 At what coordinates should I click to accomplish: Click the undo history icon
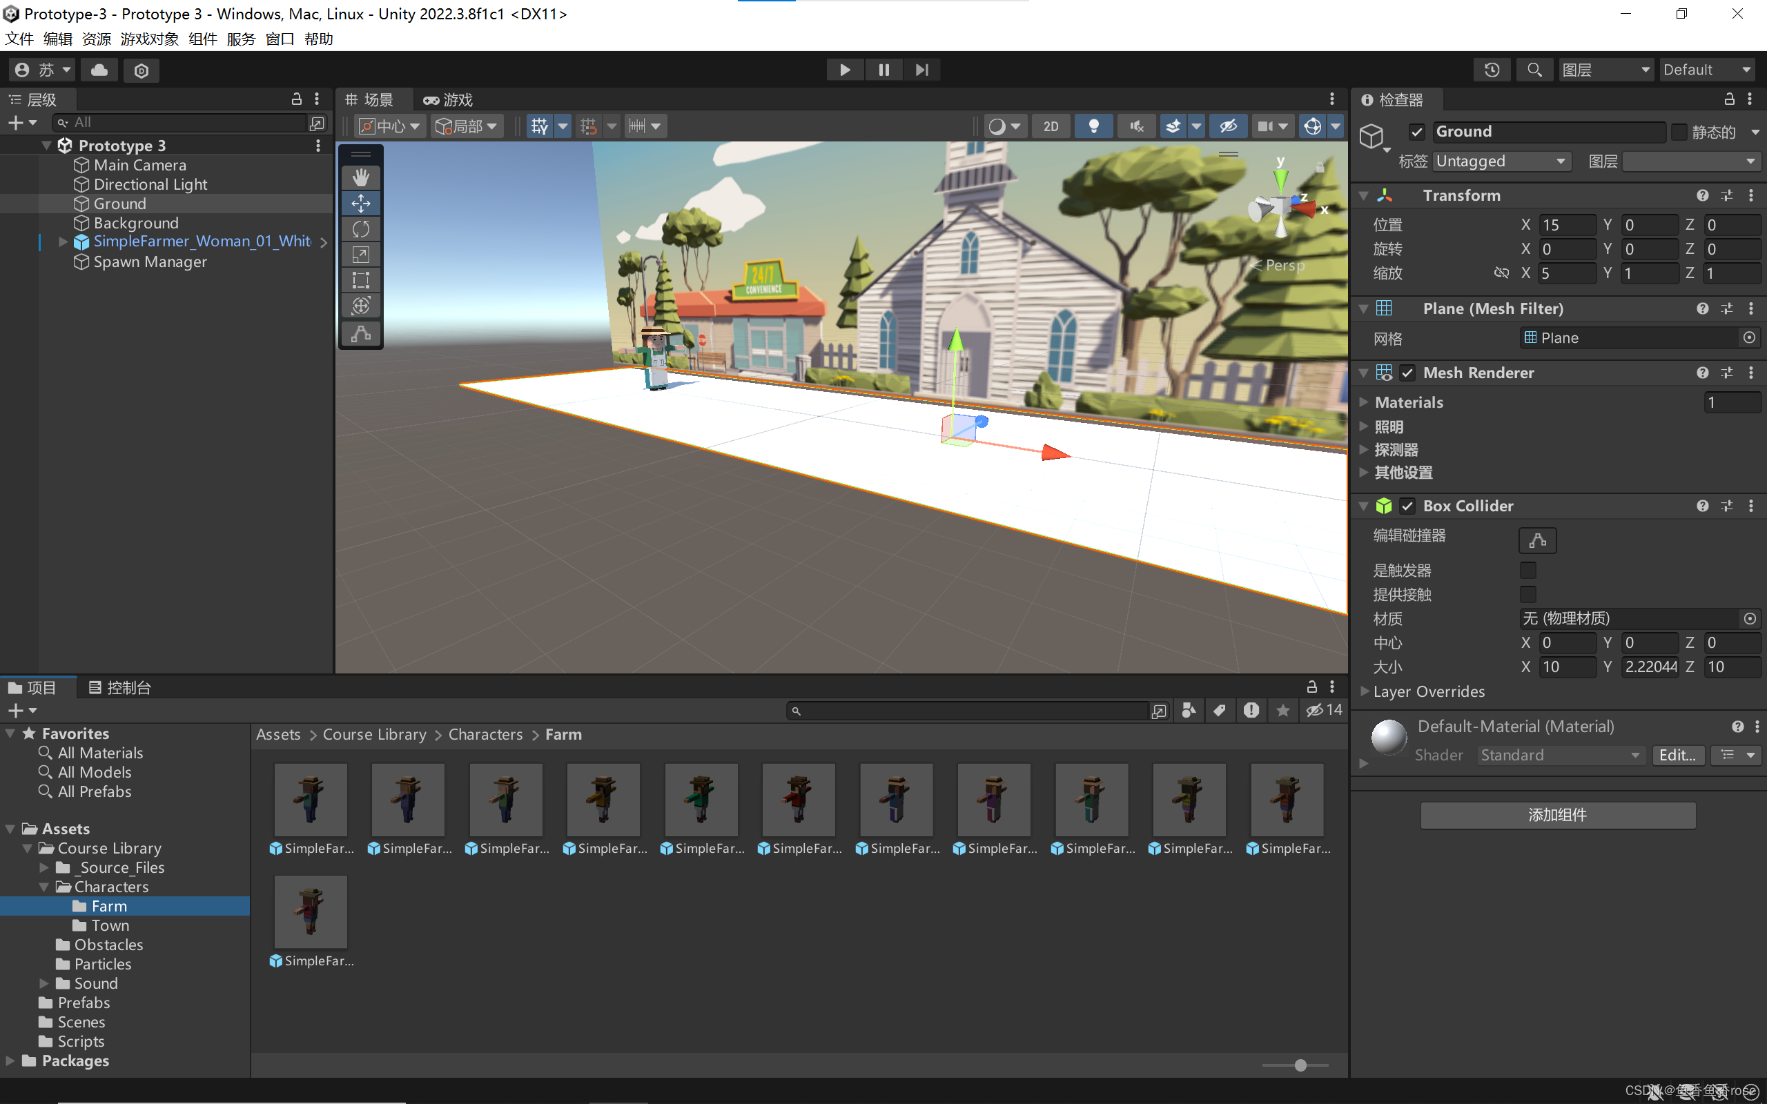coord(1492,70)
